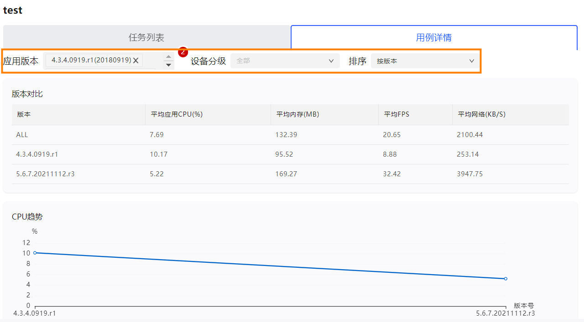This screenshot has width=584, height=322.
Task: Click the memory value 169.27
Action: (x=286, y=174)
